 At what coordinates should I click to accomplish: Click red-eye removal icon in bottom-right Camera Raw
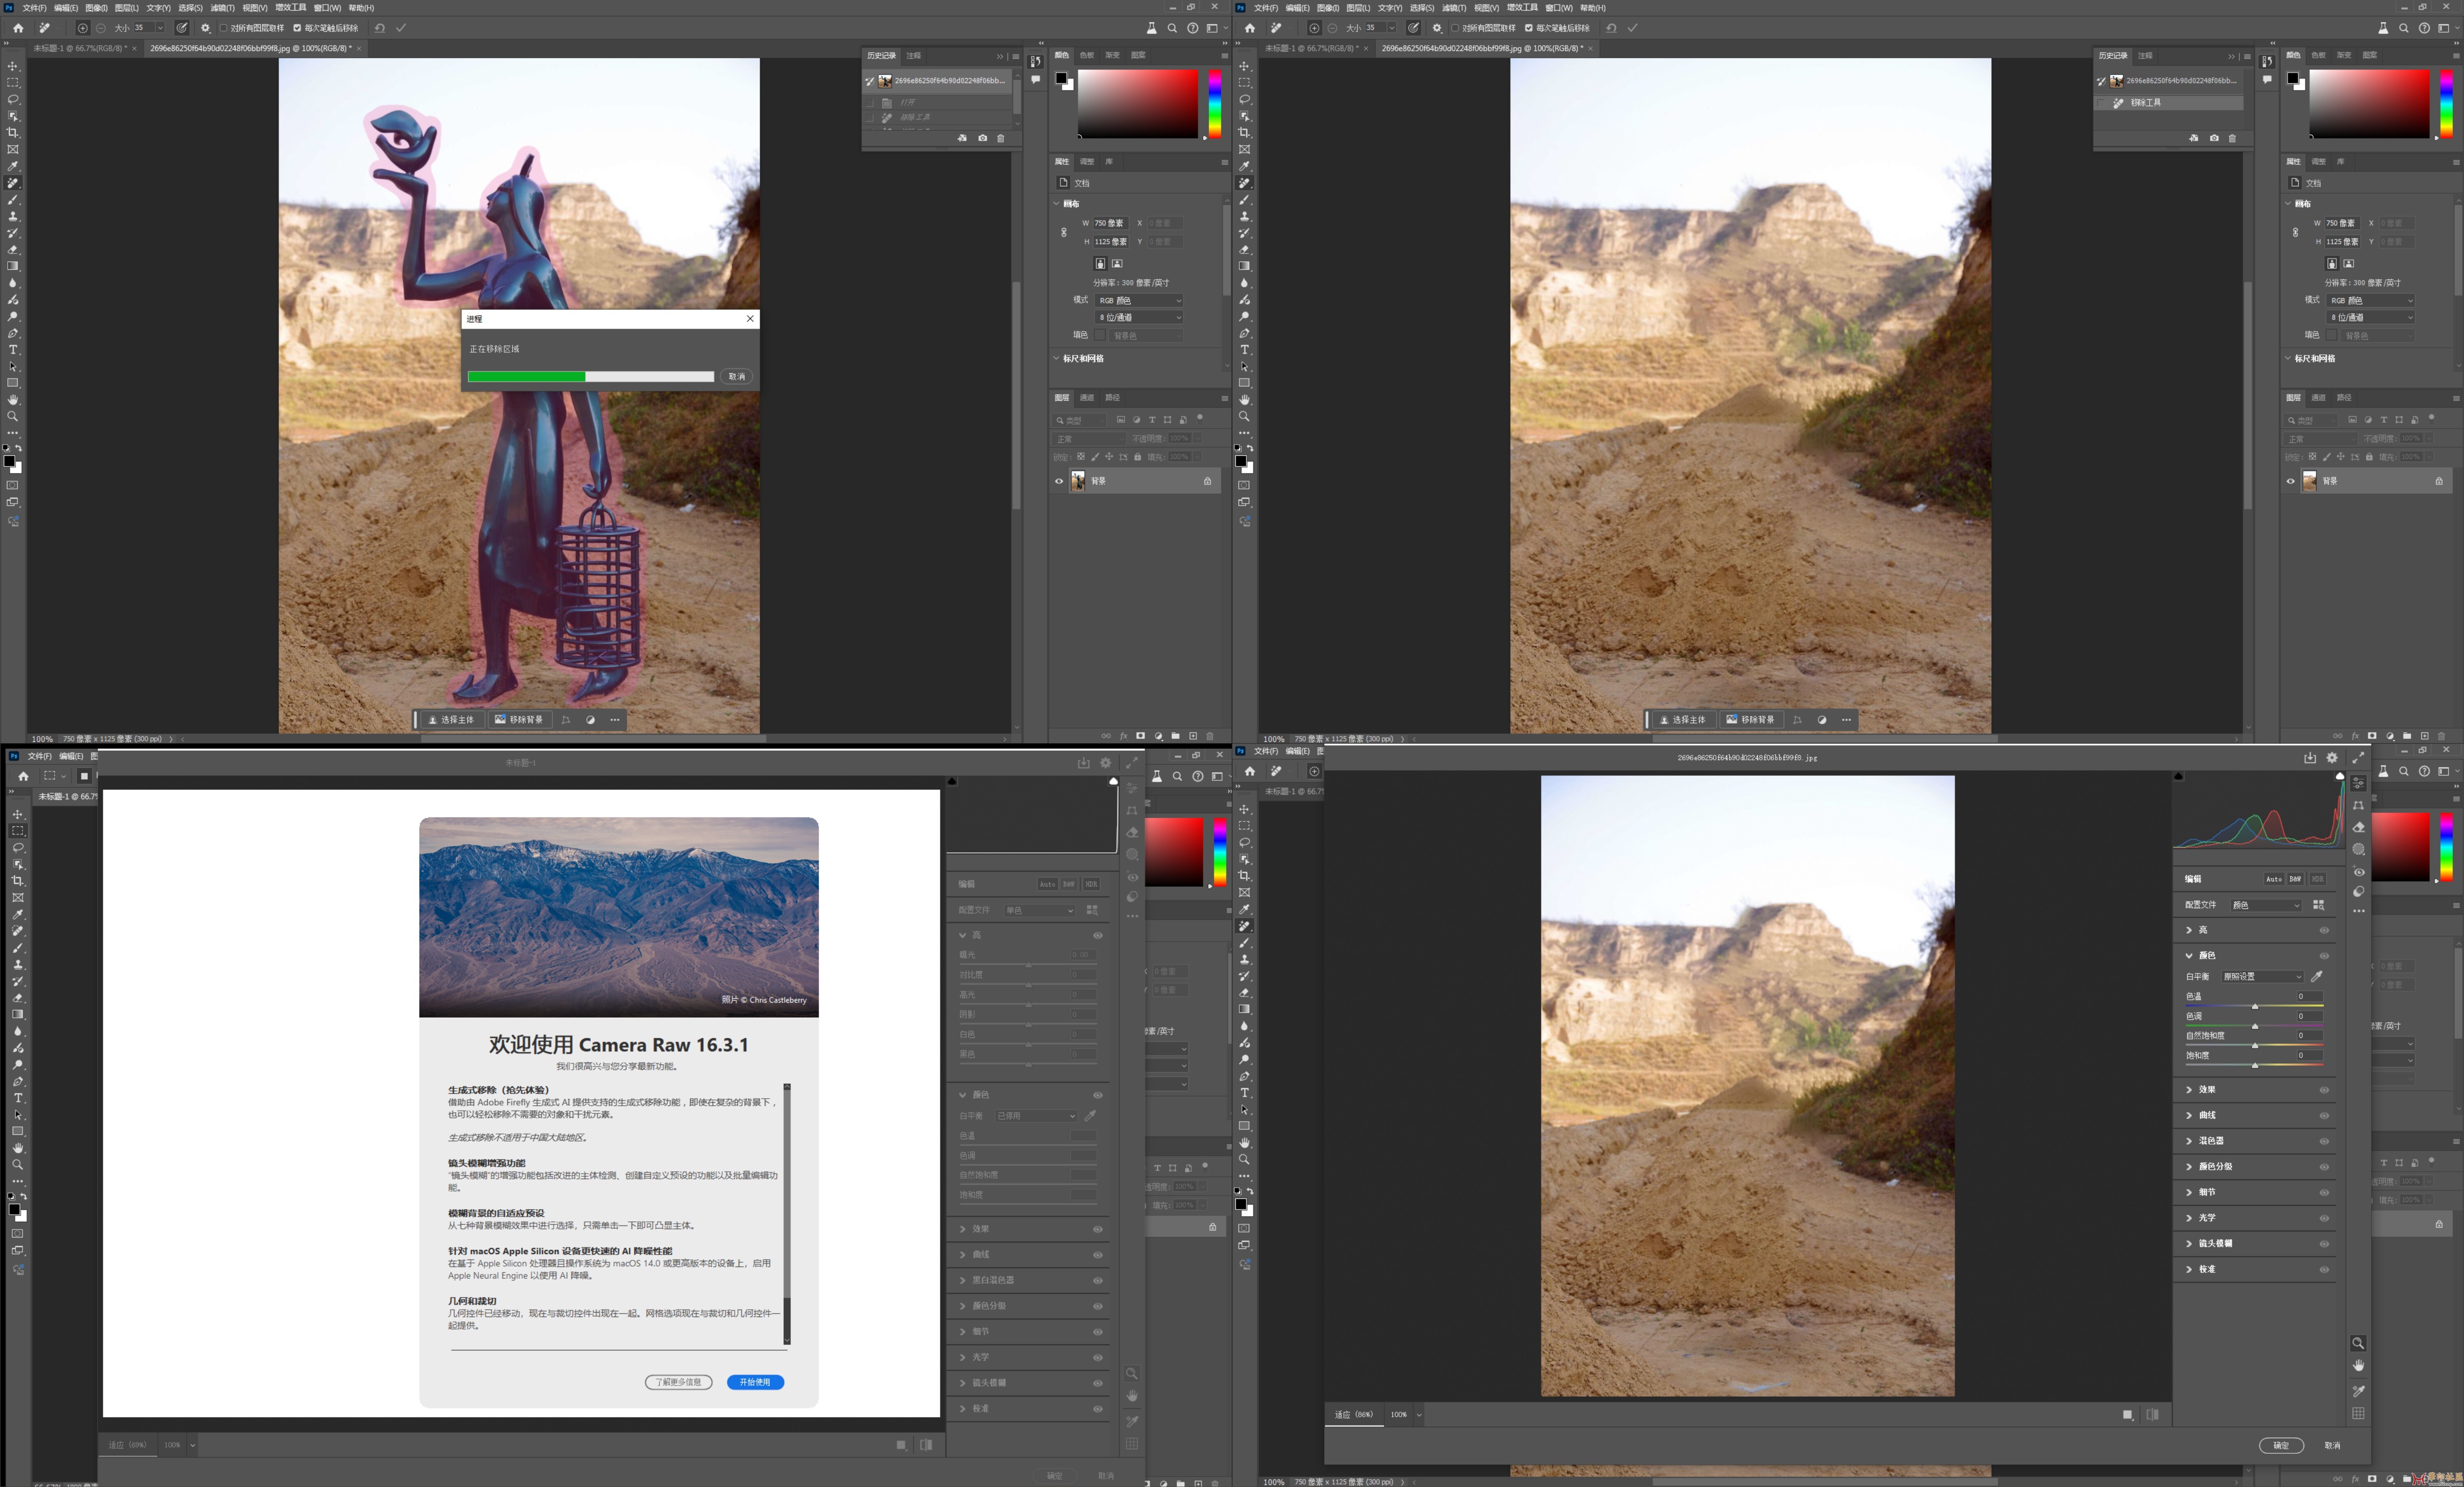click(2359, 872)
